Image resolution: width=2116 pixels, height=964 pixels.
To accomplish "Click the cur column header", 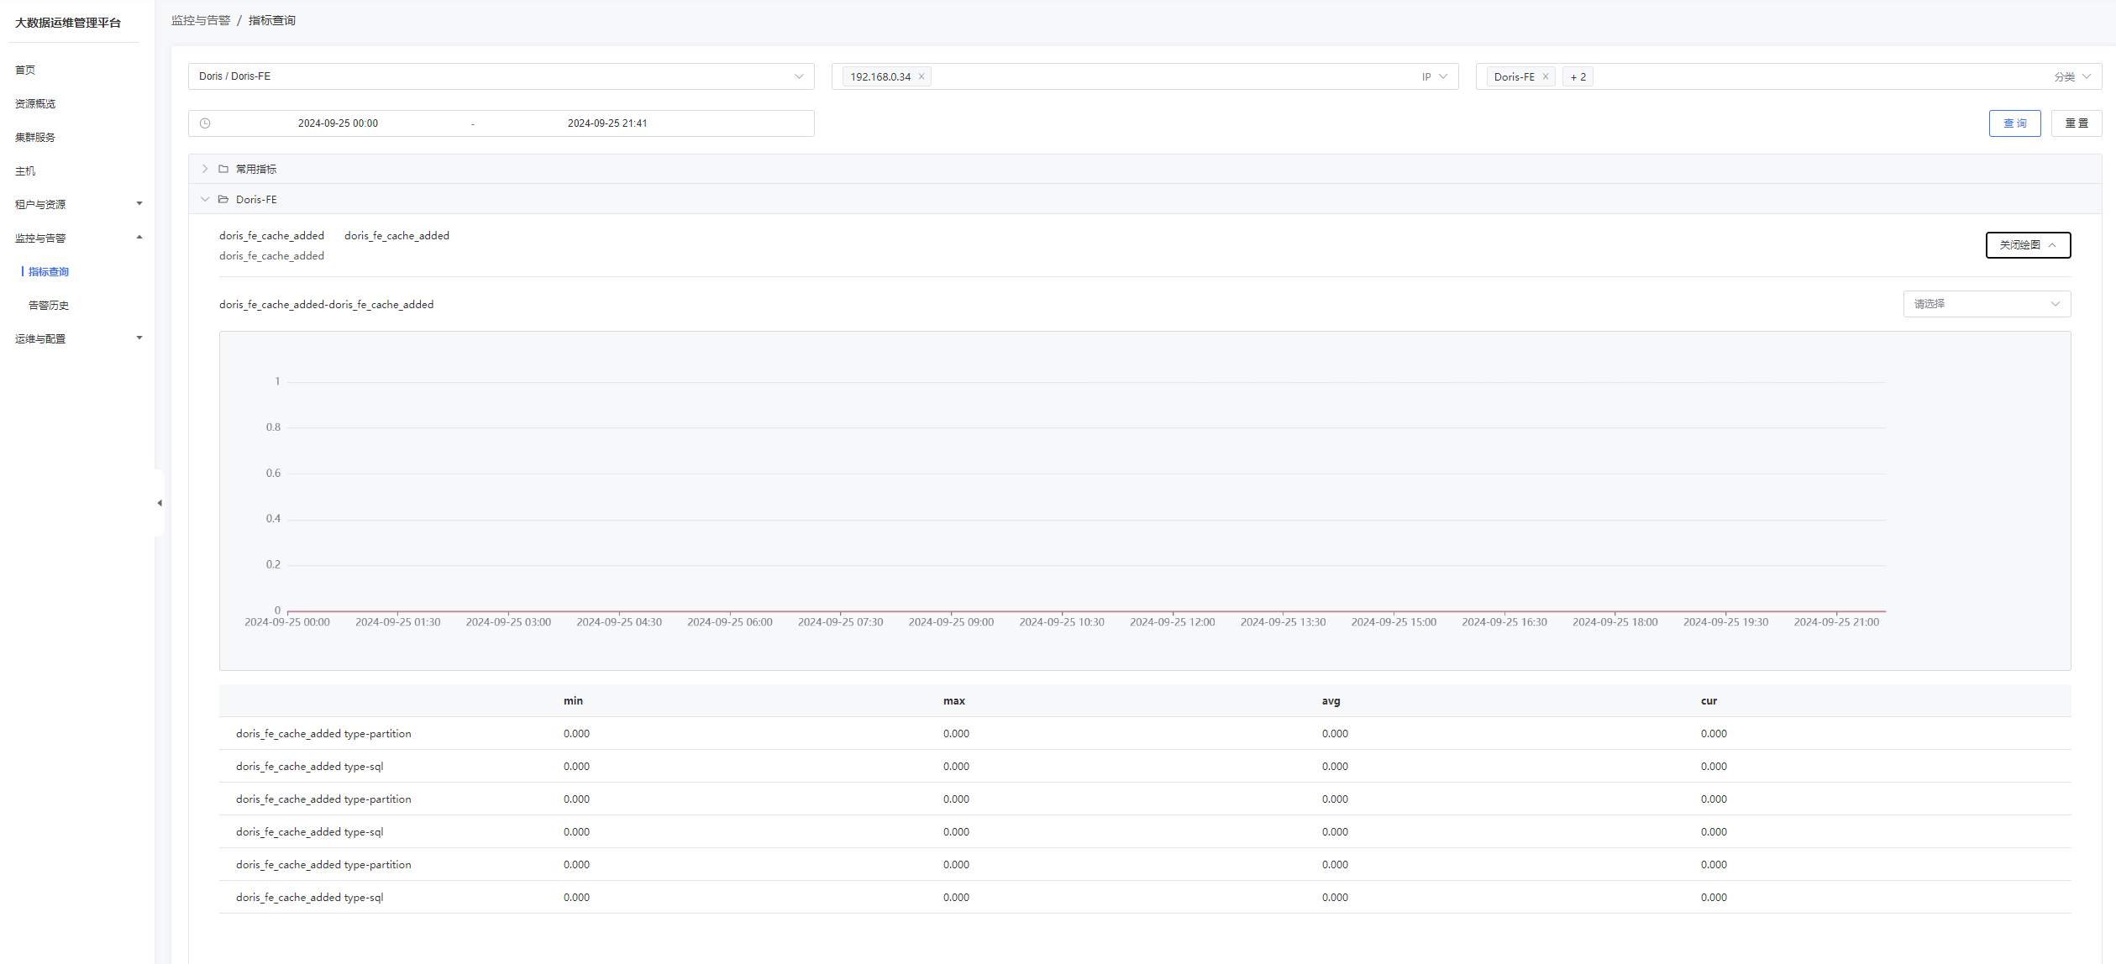I will [1709, 701].
